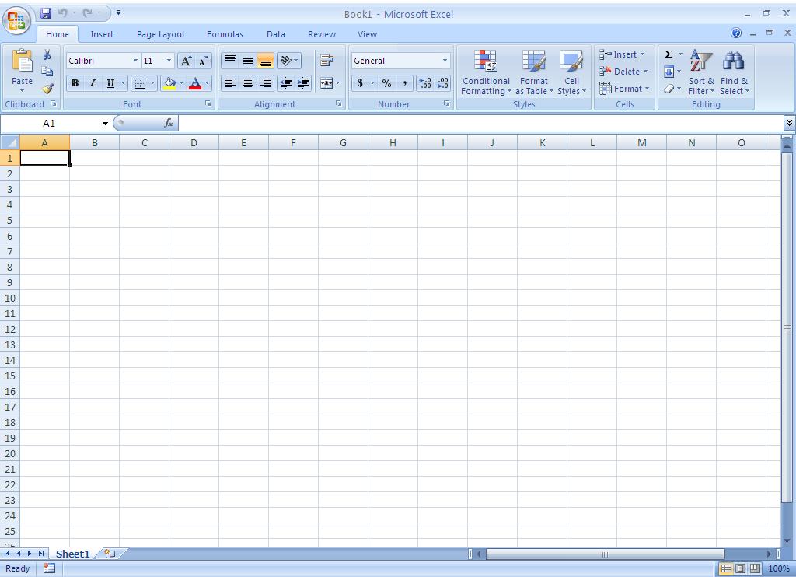This screenshot has width=796, height=577.
Task: Open the Number Format dropdown showing General
Action: [400, 60]
